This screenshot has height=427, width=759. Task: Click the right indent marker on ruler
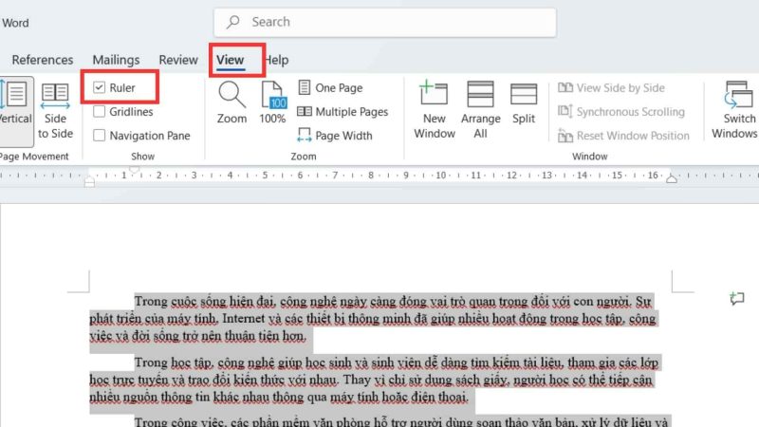click(672, 178)
